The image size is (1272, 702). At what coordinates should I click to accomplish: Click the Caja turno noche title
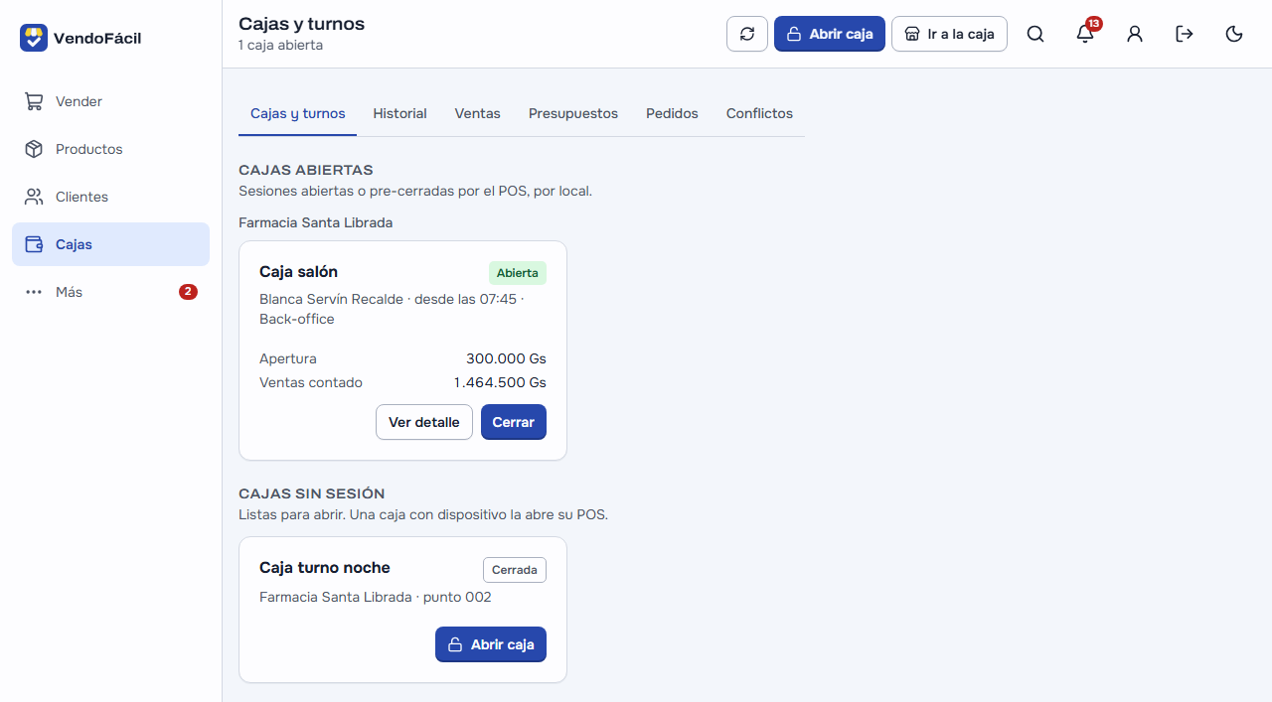(x=325, y=568)
